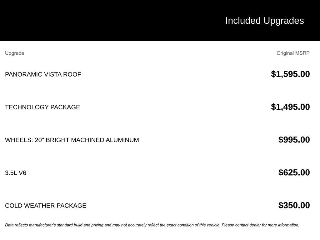Click the word 'ALUMINUM' in wheels row
Viewport: 320px width, 240px height.
click(x=122, y=140)
